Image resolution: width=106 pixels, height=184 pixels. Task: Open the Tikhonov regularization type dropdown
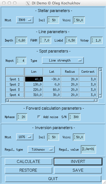(x=41, y=149)
